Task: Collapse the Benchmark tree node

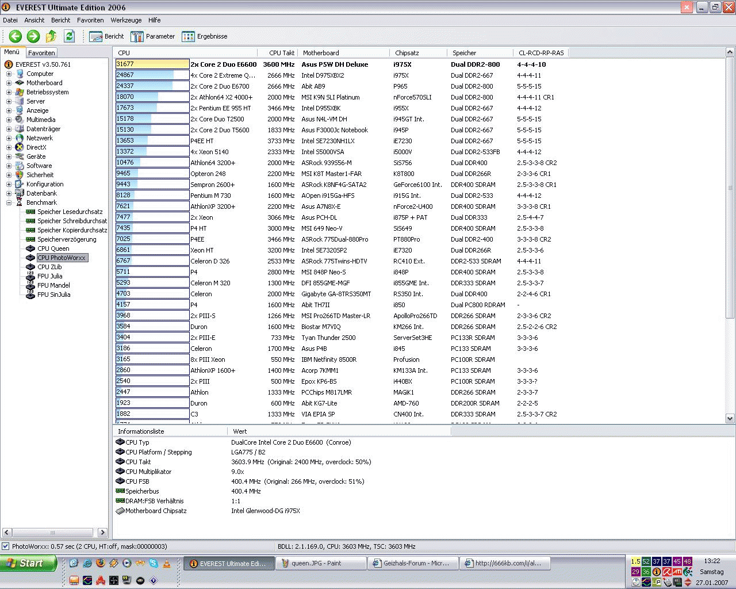Action: 9,202
